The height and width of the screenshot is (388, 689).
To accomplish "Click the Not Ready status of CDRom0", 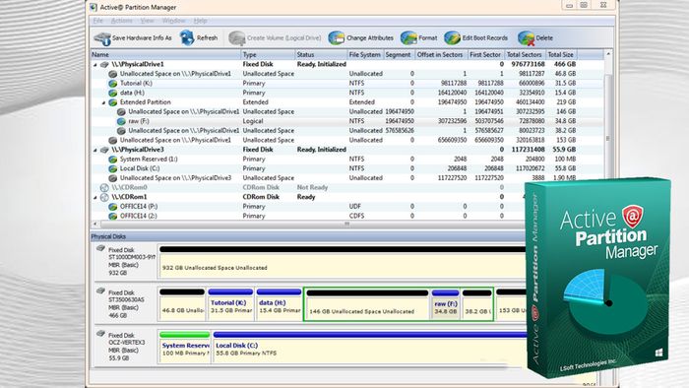I will pyautogui.click(x=312, y=188).
